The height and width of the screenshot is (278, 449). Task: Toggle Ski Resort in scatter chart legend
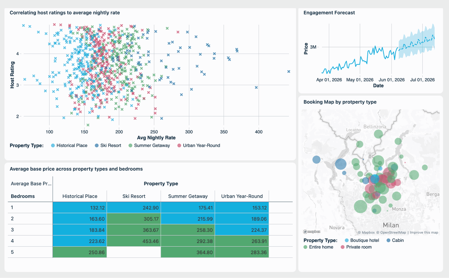108,145
